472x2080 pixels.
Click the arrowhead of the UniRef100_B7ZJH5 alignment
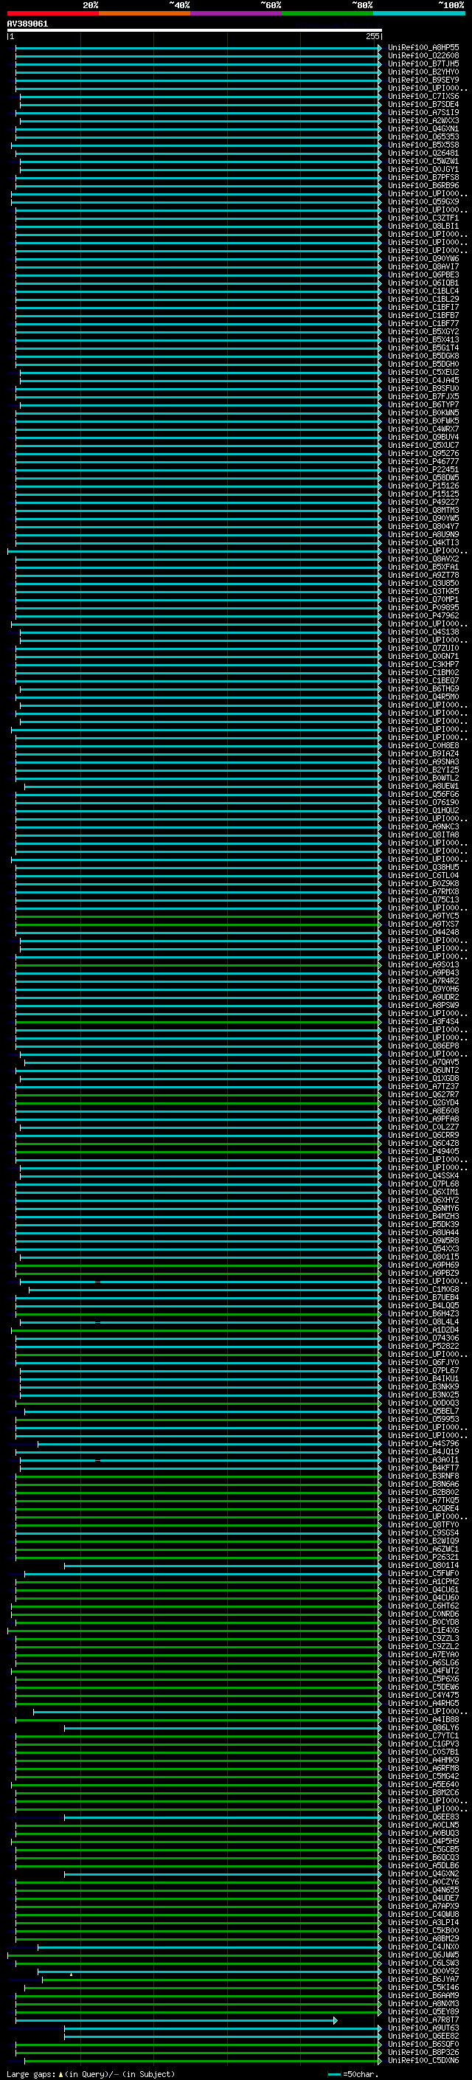(x=380, y=63)
